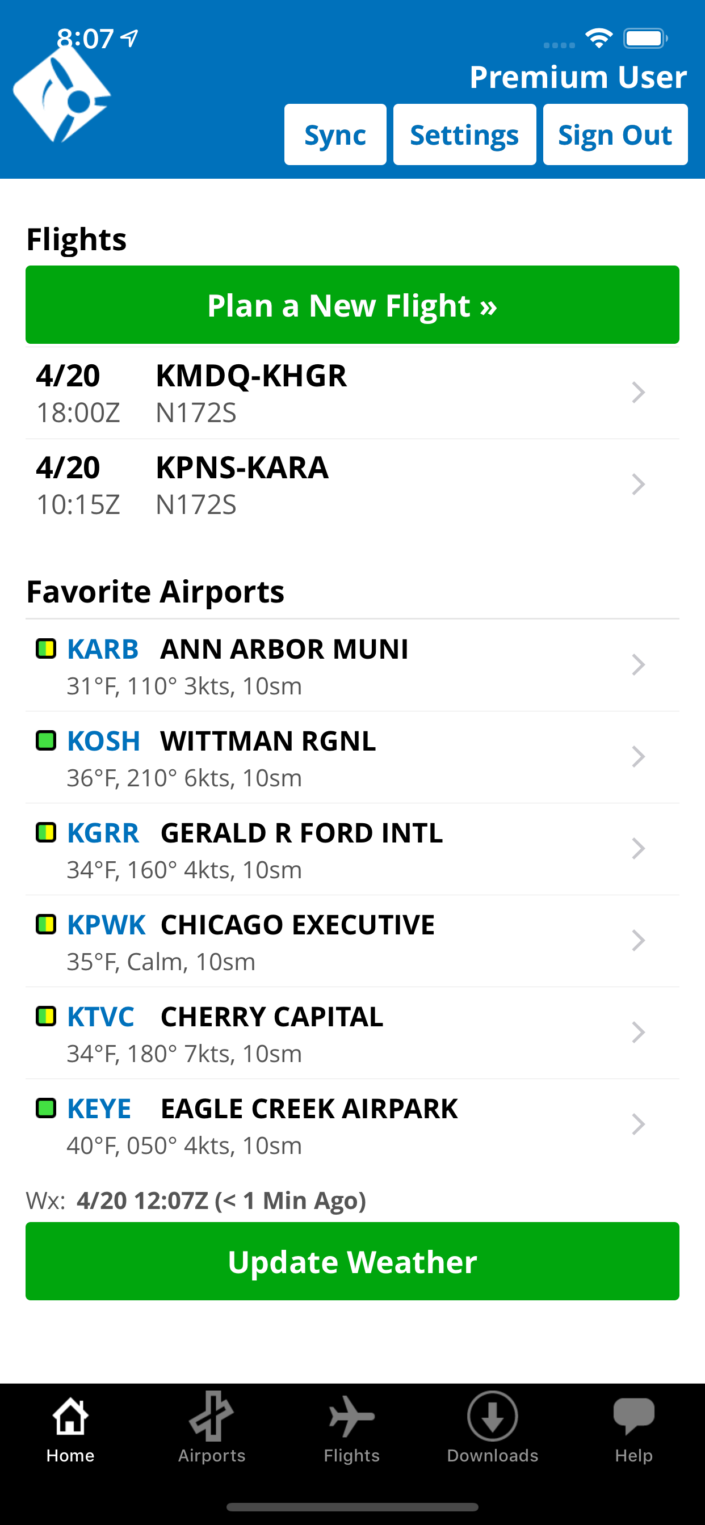This screenshot has height=1525, width=705.
Task: Tap the Wi-Fi status icon
Action: pyautogui.click(x=599, y=39)
